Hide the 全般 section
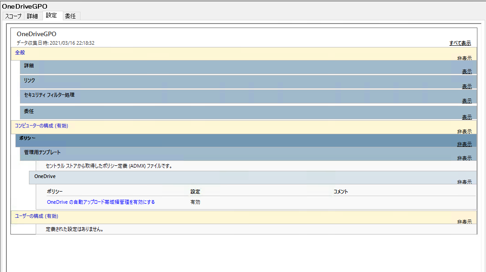The height and width of the screenshot is (272, 486). 464,58
